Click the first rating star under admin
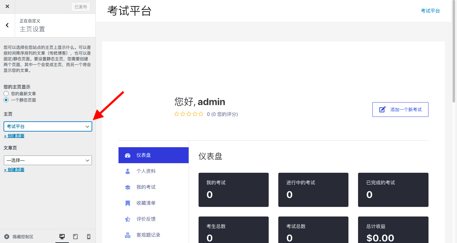This screenshot has height=243, width=457. coord(176,114)
